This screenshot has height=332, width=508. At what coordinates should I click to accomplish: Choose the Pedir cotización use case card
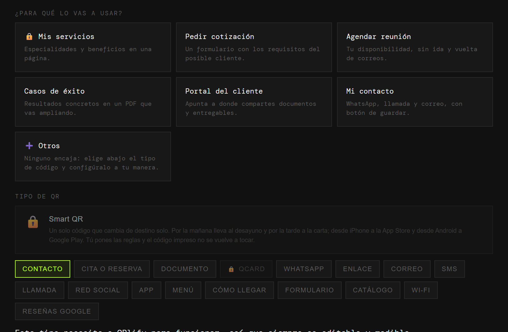point(254,47)
